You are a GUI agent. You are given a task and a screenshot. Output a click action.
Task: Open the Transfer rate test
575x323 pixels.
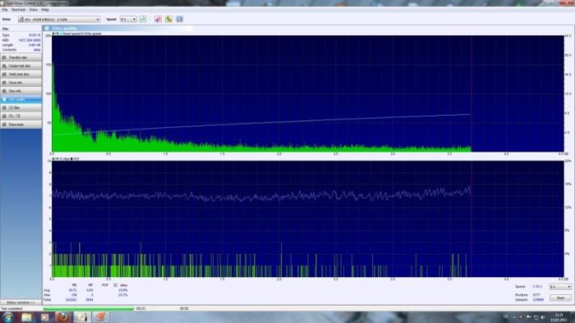click(21, 57)
